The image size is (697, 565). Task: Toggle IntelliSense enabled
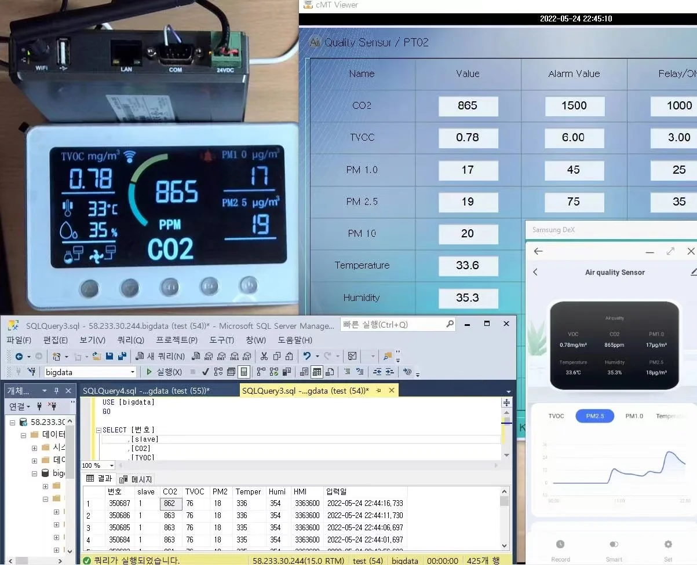tap(244, 372)
